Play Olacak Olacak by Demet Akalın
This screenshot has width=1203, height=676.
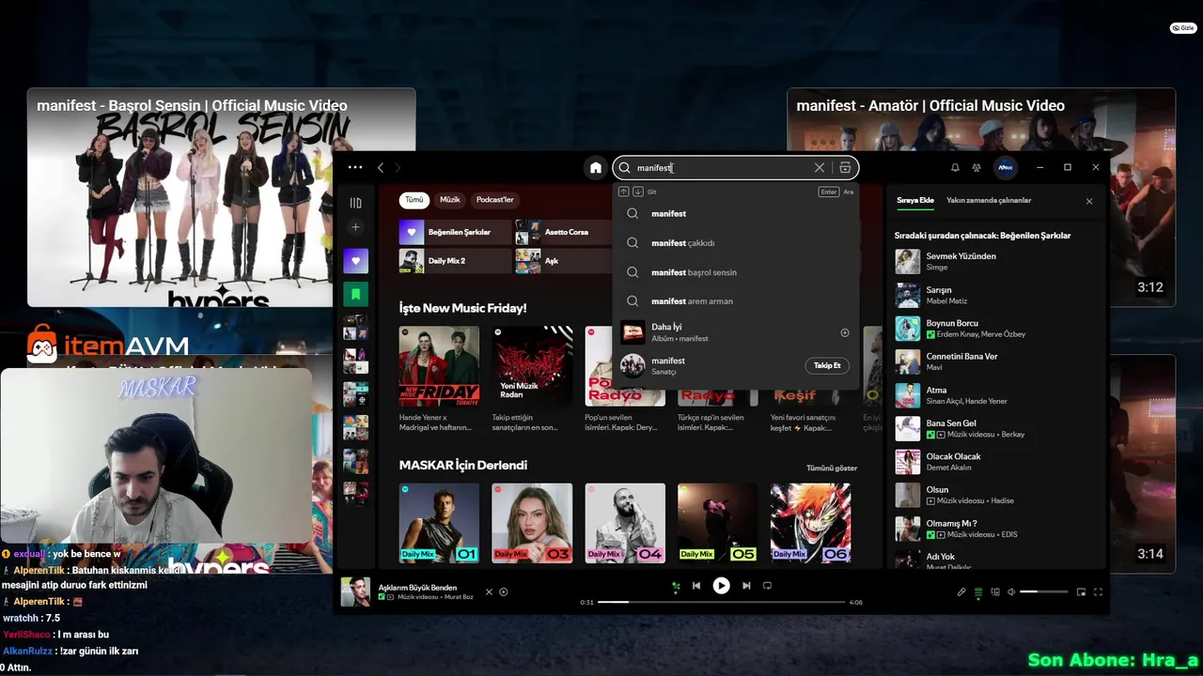996,462
